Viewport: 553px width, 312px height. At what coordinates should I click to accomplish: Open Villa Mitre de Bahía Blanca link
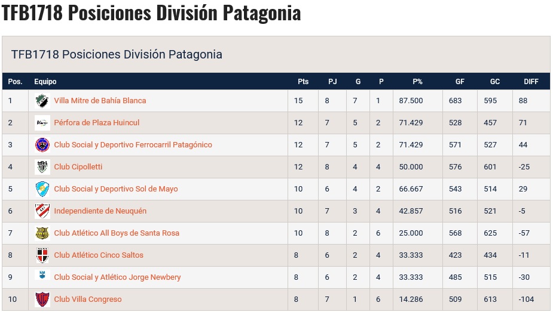point(100,101)
